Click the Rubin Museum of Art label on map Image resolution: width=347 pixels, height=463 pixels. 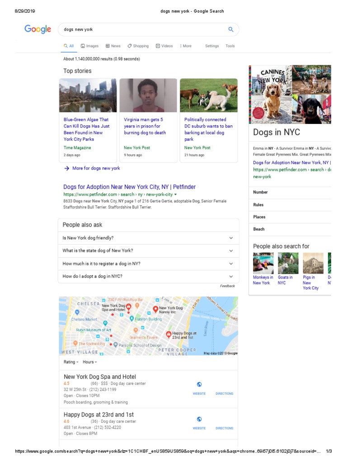[x=94, y=330]
